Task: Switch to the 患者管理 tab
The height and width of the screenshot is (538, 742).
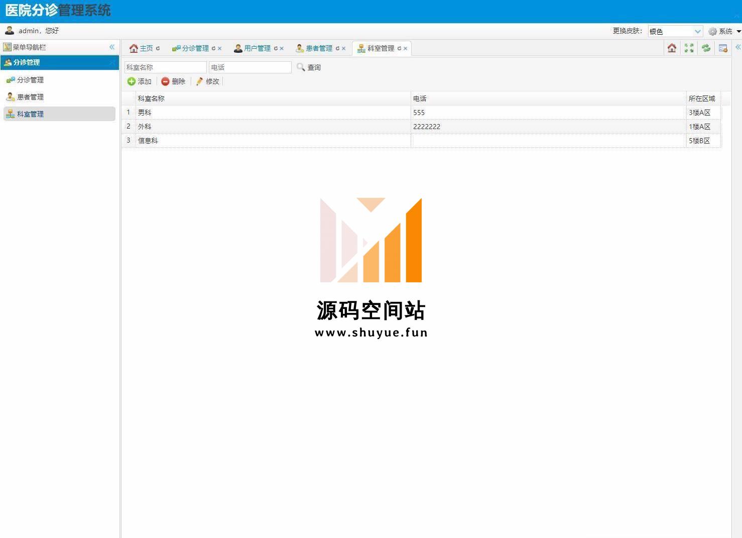Action: click(x=319, y=48)
